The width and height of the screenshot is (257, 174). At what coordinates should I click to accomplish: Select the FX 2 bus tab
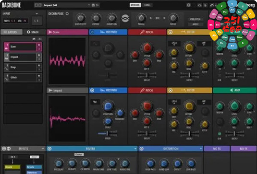[x=34, y=157]
